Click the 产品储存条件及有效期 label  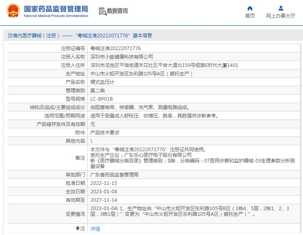pos(61,124)
